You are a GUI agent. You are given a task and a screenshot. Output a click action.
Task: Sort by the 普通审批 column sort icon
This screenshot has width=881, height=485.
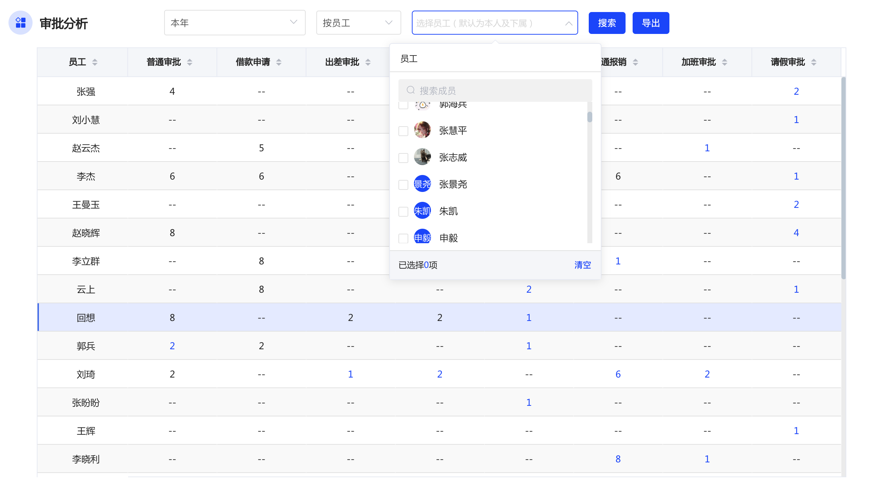[190, 62]
